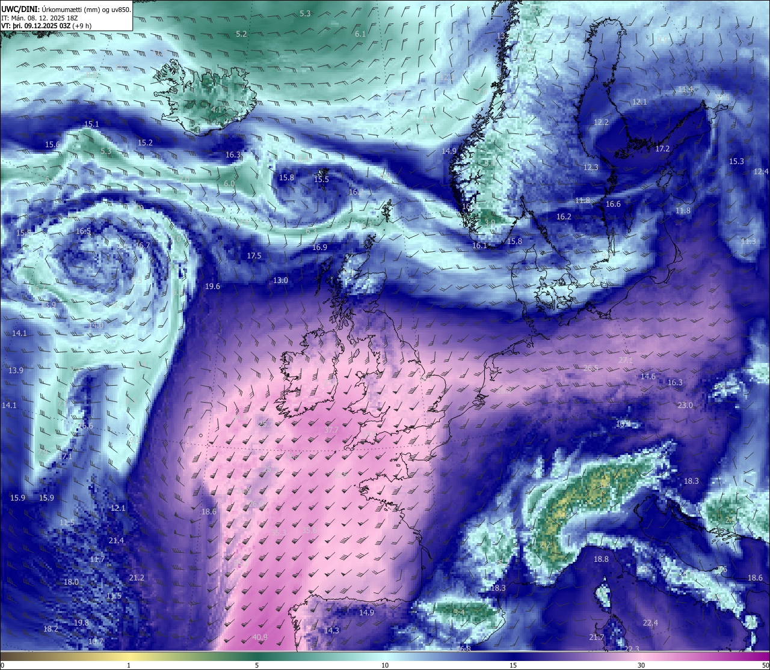Viewport: 770px width, 670px height.
Task: Click the map value '35.3'
Action: pyautogui.click(x=279, y=532)
